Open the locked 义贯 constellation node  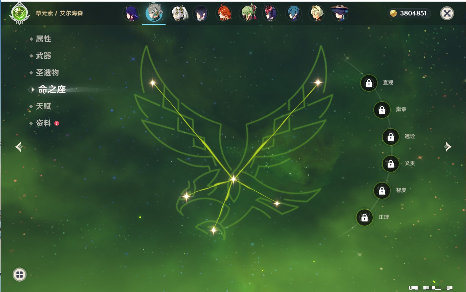click(x=390, y=164)
